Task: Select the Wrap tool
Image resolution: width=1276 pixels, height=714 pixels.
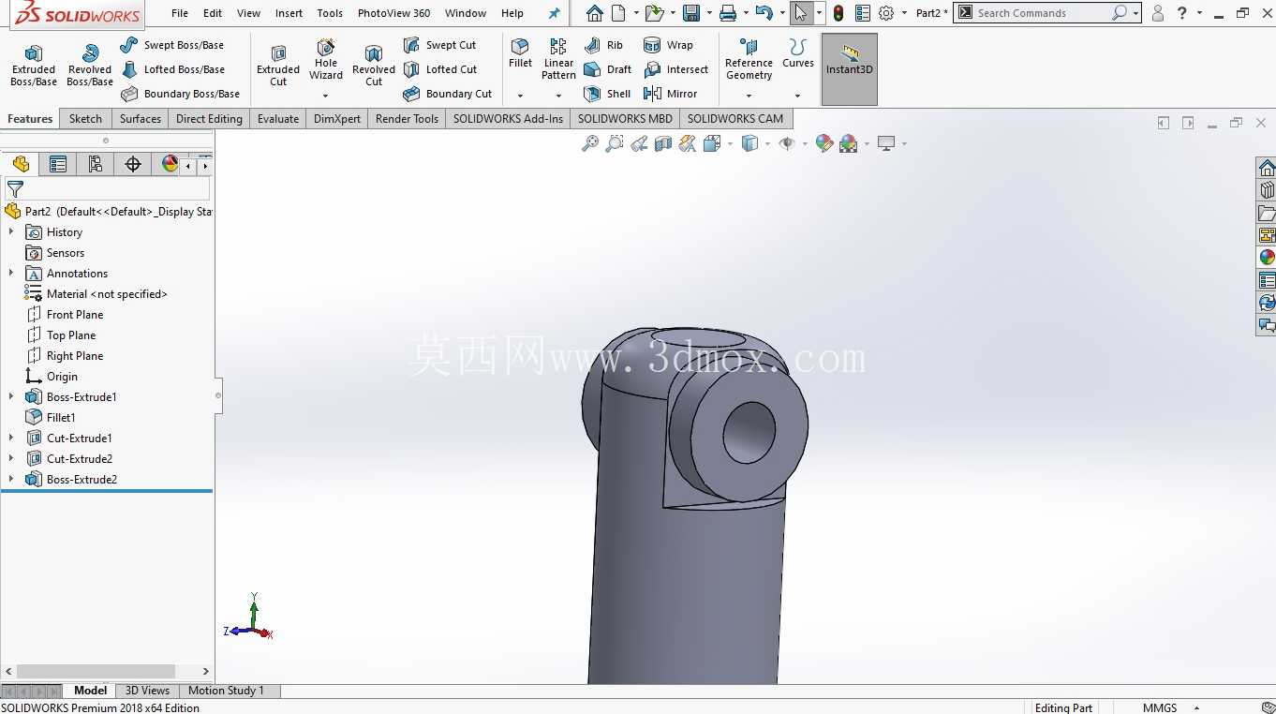Action: 668,45
